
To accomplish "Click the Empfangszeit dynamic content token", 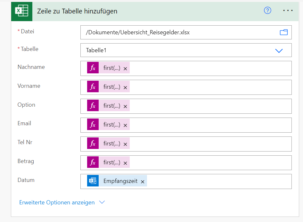I will (120, 181).
